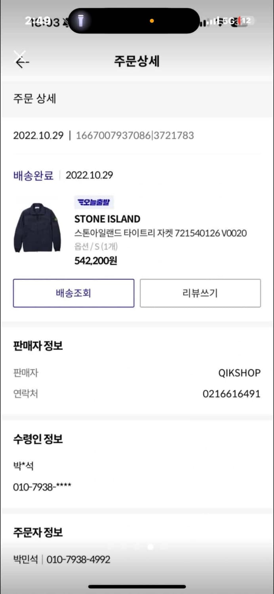Tap the STONE ISLAND brand name
Screen dimensions: 274x594
107,219
